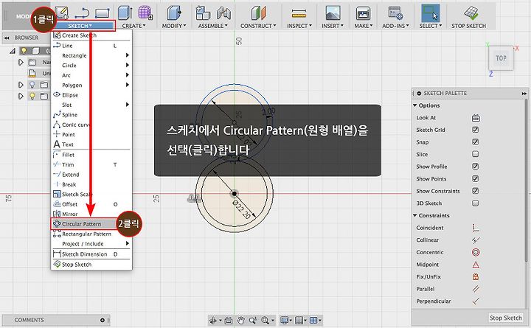Open the CONSTRUCT dropdown menu

pos(258,26)
